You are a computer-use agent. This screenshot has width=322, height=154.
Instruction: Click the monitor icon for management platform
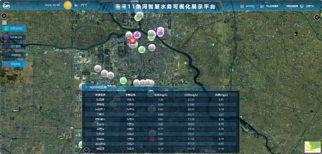coord(302,6)
